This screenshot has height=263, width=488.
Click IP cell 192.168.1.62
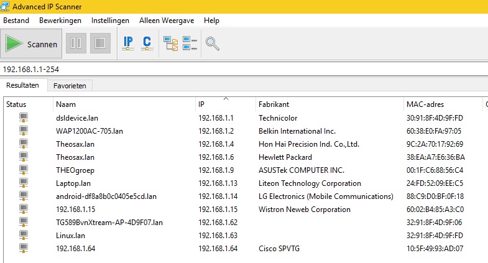pos(218,223)
